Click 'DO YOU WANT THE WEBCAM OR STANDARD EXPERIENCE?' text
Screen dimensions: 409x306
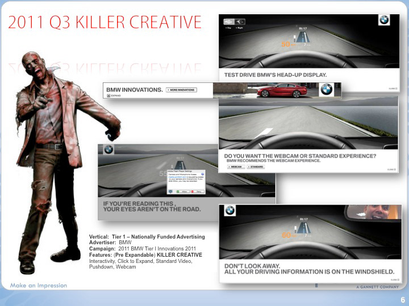(301, 156)
